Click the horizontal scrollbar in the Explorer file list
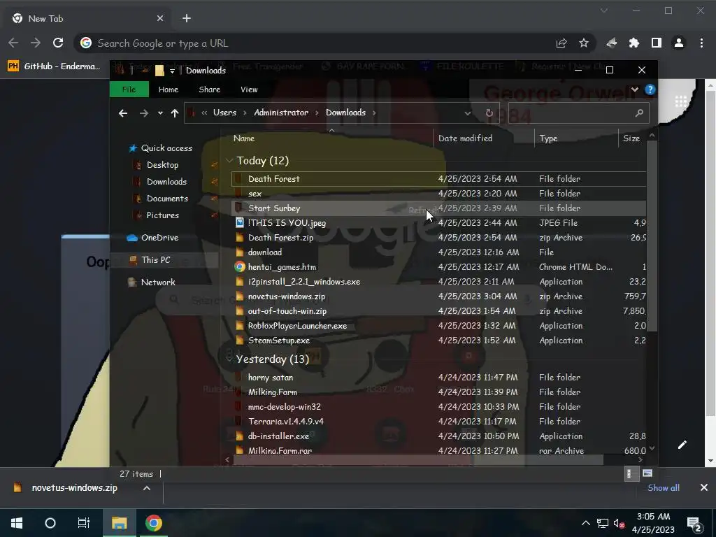The width and height of the screenshot is (716, 537). 418,460
